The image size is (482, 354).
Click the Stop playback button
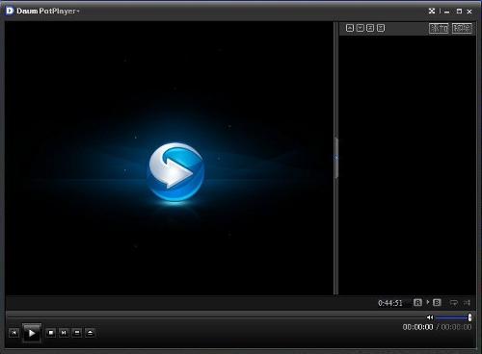51,333
